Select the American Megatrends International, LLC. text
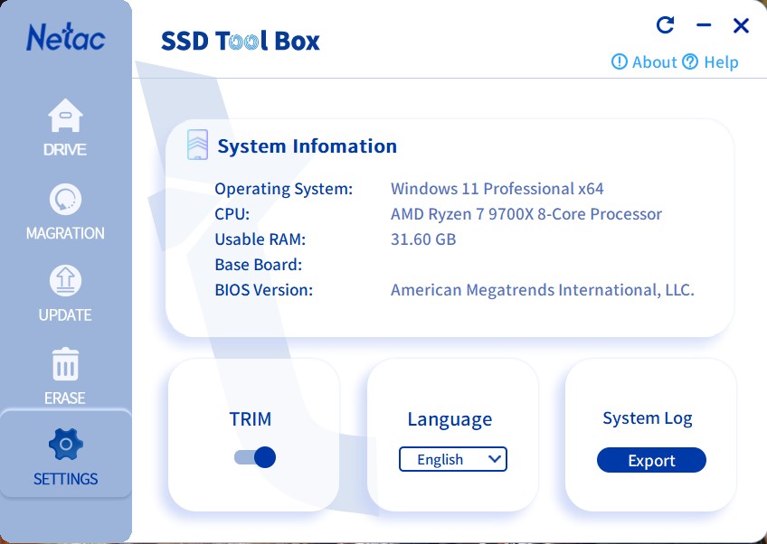 [x=543, y=290]
